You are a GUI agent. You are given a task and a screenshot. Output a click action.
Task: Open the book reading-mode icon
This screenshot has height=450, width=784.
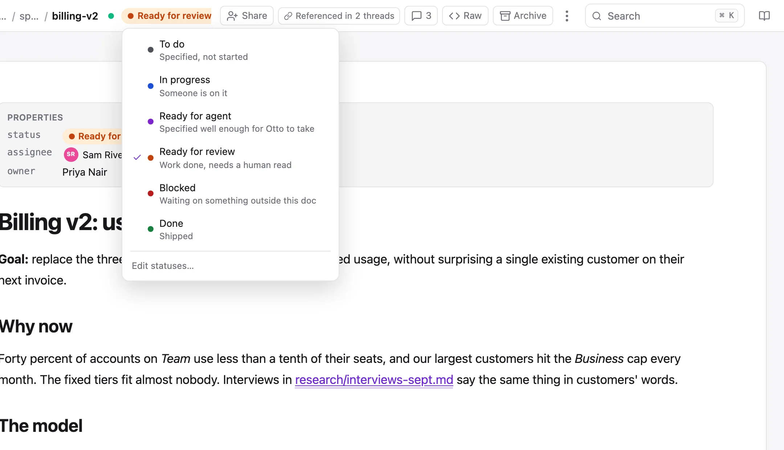tap(764, 16)
